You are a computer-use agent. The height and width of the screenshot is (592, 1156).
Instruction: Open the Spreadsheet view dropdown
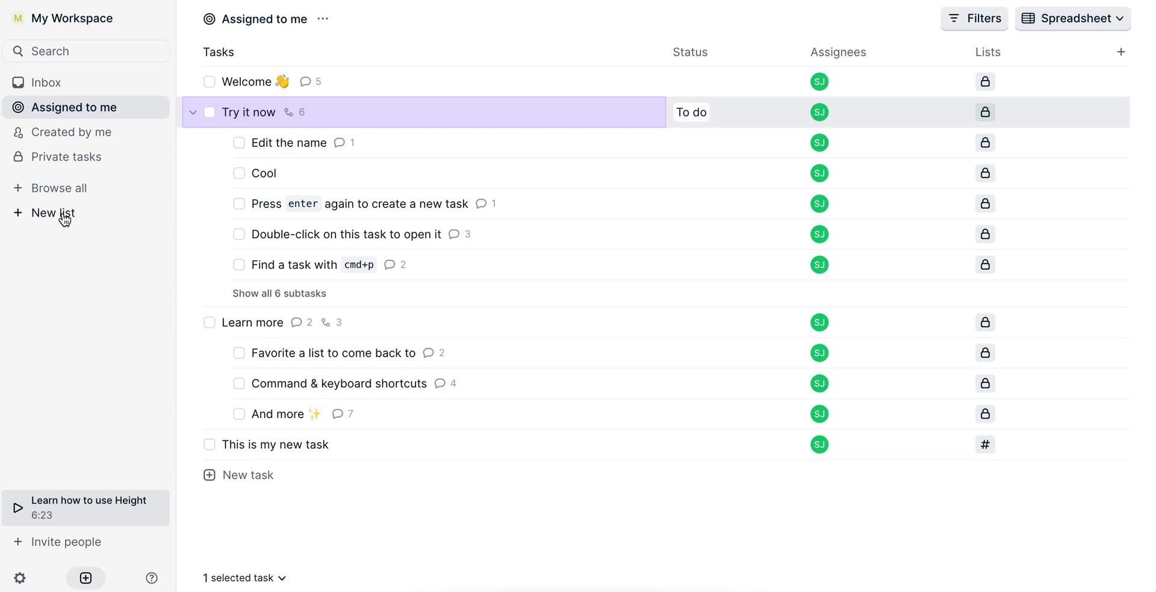click(x=1072, y=19)
